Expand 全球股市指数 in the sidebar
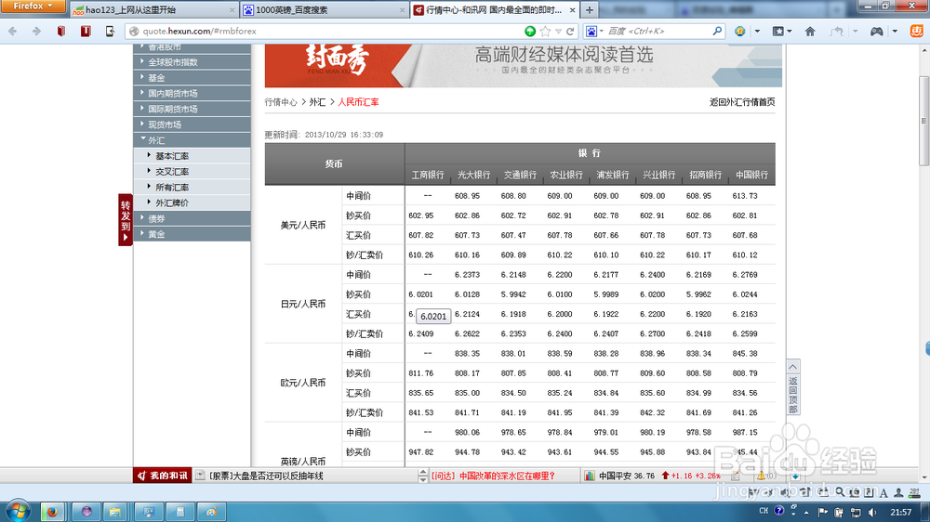This screenshot has width=930, height=522. 191,61
